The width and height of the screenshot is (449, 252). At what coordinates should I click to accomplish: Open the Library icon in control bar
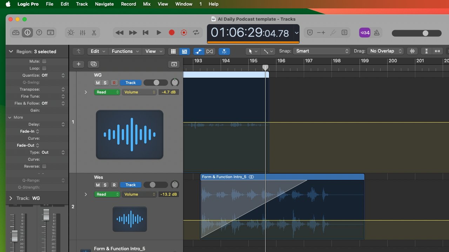click(16, 33)
